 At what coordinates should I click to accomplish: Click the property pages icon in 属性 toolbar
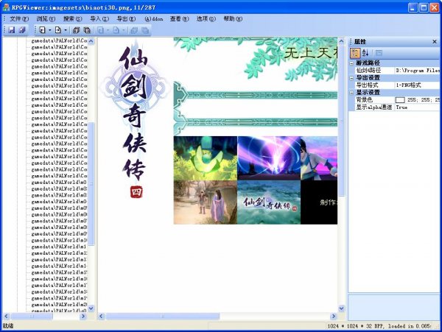coord(379,53)
